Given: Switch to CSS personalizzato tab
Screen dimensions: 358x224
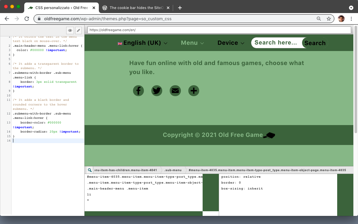Looking at the screenshot, I should (x=62, y=8).
